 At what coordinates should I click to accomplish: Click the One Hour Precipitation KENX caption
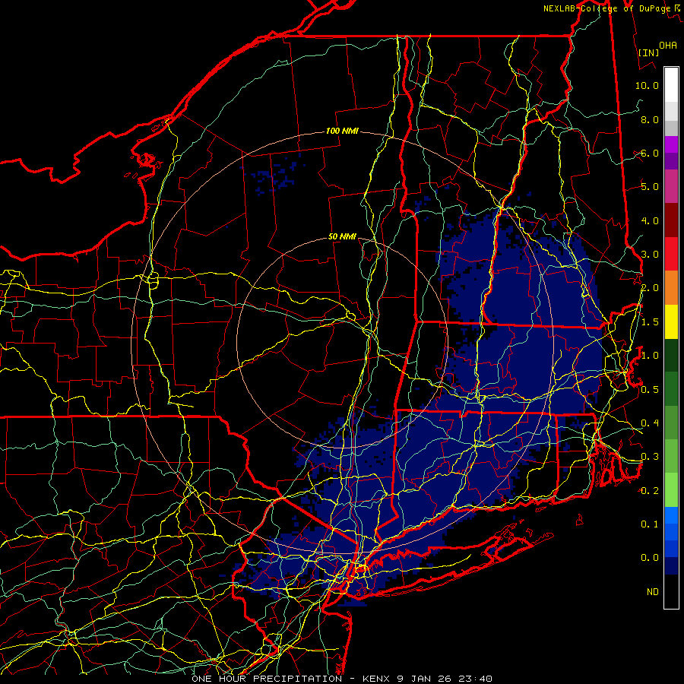[x=342, y=679]
